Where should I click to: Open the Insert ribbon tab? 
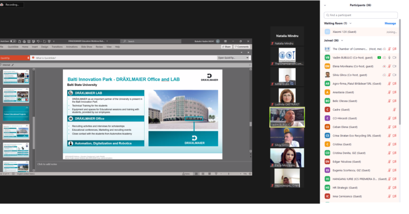pyautogui.click(x=35, y=47)
